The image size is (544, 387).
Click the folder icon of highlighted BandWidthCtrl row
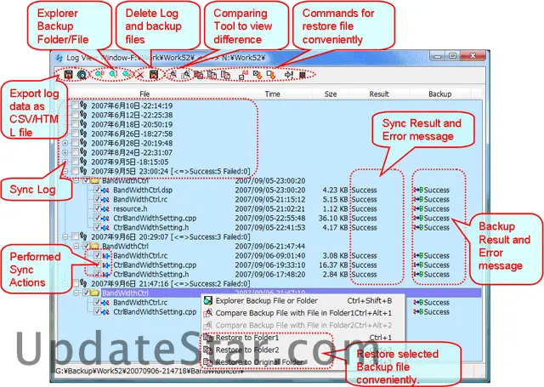tap(95, 293)
